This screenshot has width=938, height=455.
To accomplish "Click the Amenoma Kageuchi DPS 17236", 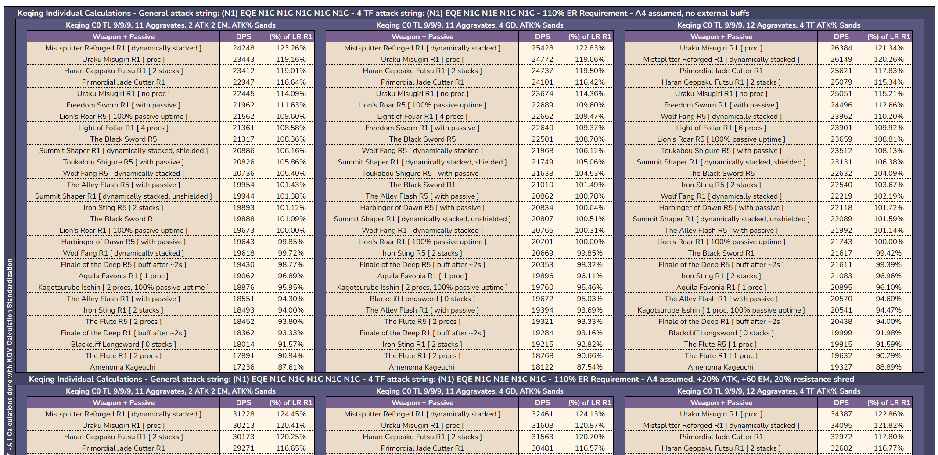I will 243,367.
